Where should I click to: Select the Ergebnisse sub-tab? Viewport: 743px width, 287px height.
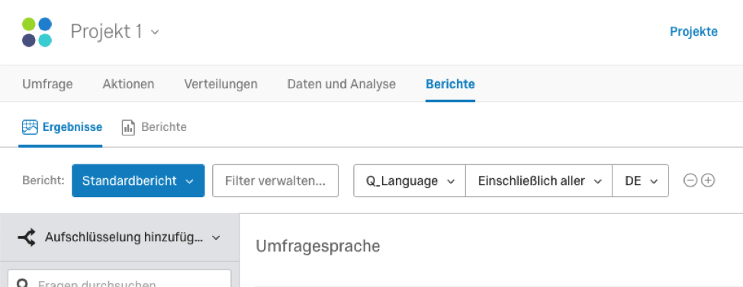(62, 127)
